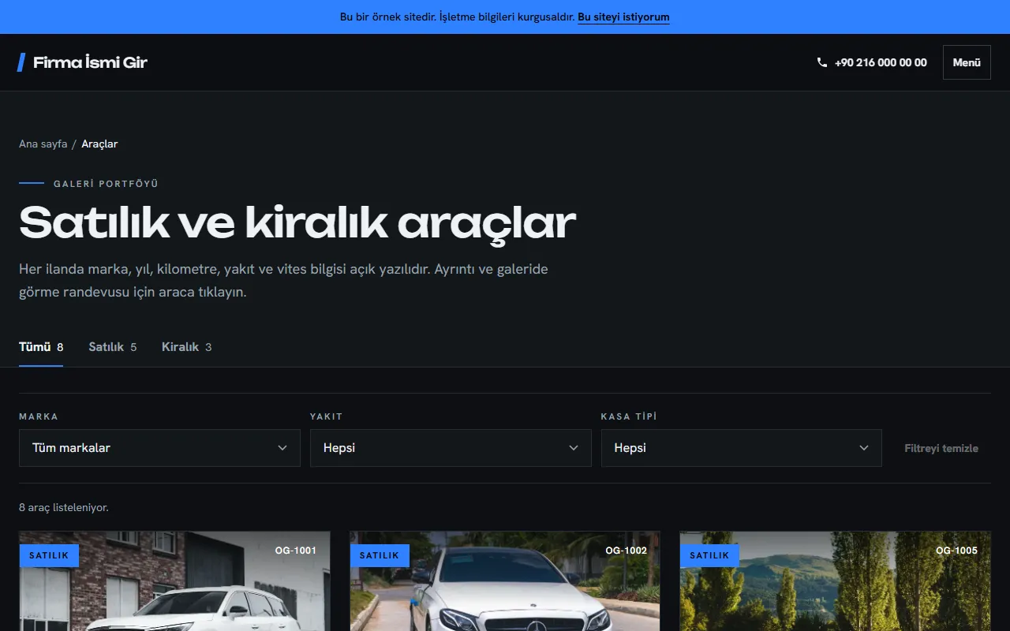Viewport: 1010px width, 631px height.
Task: Switch to the Tümü tab
Action: (41, 347)
